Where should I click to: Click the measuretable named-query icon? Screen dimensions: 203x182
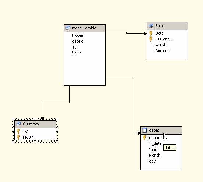coord(68,28)
